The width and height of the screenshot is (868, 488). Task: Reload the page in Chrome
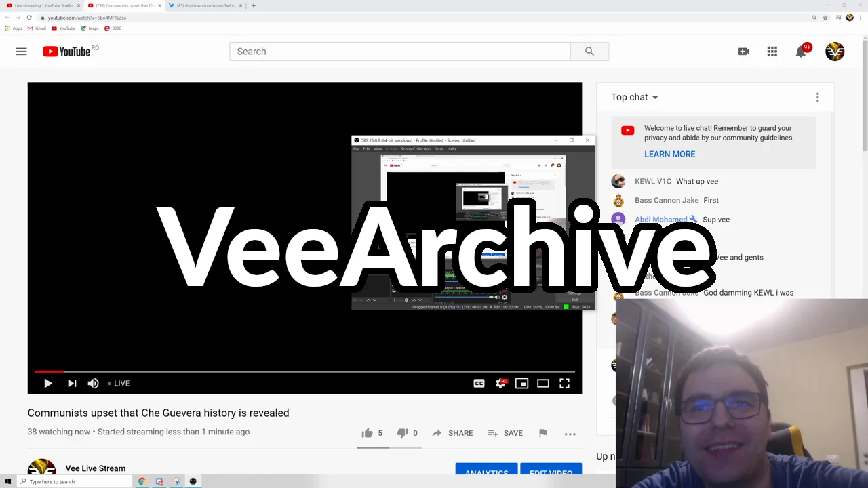(x=29, y=18)
